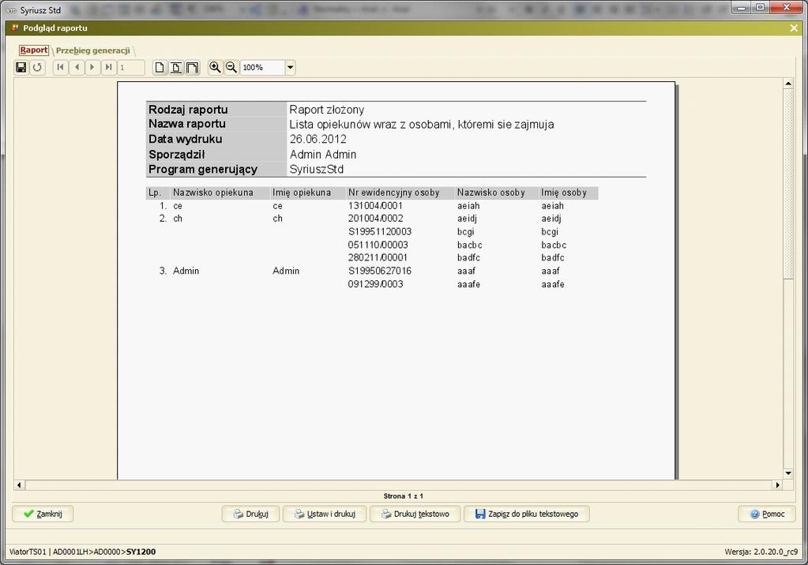Click the Drukuj button
The image size is (808, 565).
tap(251, 514)
